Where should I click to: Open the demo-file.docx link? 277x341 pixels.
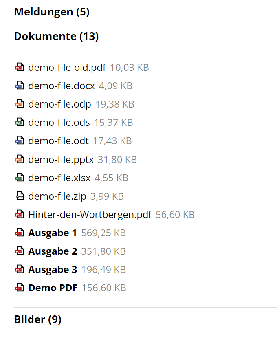62,86
